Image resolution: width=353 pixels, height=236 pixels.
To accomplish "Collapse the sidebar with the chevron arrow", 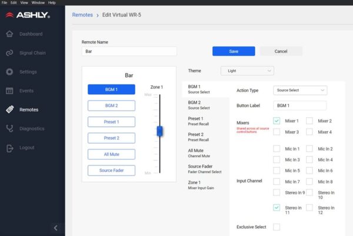I will pos(55,228).
